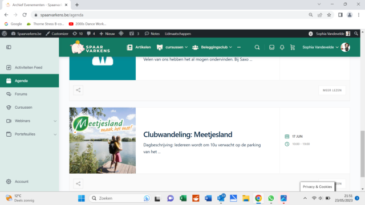The height and width of the screenshot is (205, 365).
Task: Share the Saxo event card
Action: tap(78, 90)
